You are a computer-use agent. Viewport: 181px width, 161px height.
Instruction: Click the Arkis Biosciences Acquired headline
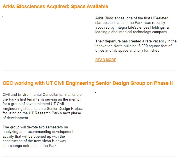pyautogui.click(x=55, y=6)
